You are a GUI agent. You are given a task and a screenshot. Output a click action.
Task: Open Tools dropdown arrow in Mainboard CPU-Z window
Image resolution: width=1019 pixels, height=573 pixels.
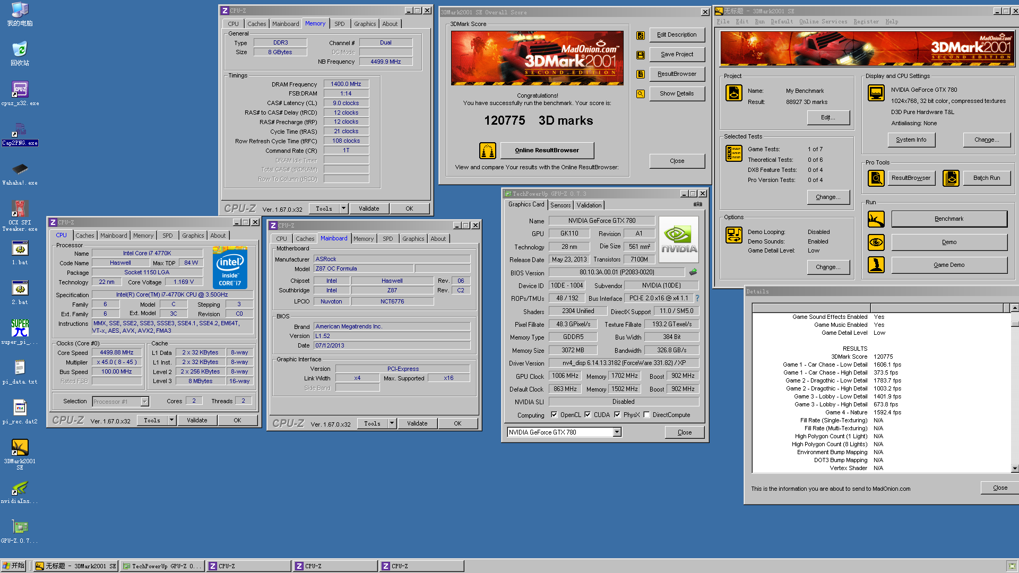tap(392, 423)
